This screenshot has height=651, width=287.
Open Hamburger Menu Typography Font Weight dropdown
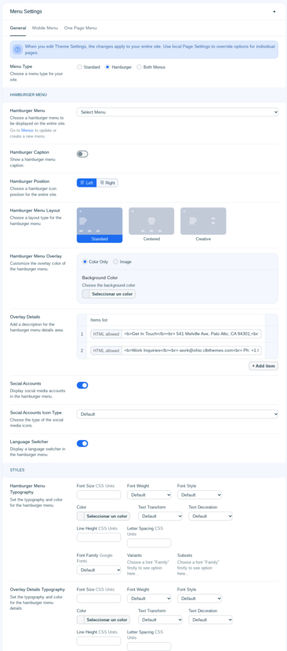[x=149, y=495]
